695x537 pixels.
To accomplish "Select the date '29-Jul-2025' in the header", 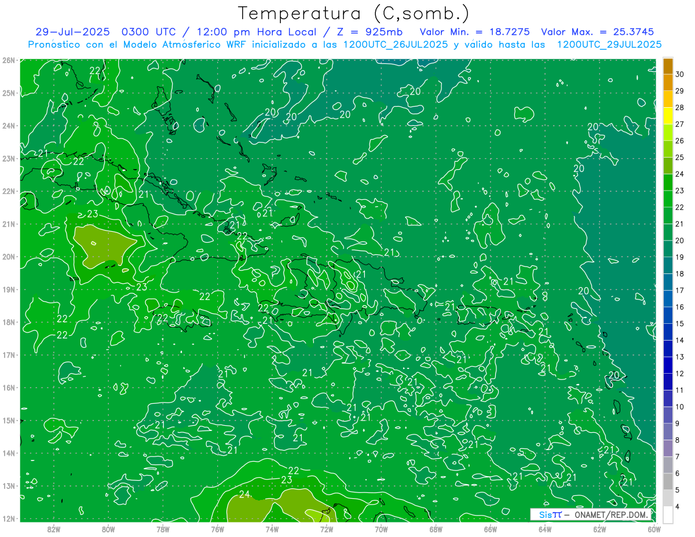I will (x=72, y=32).
